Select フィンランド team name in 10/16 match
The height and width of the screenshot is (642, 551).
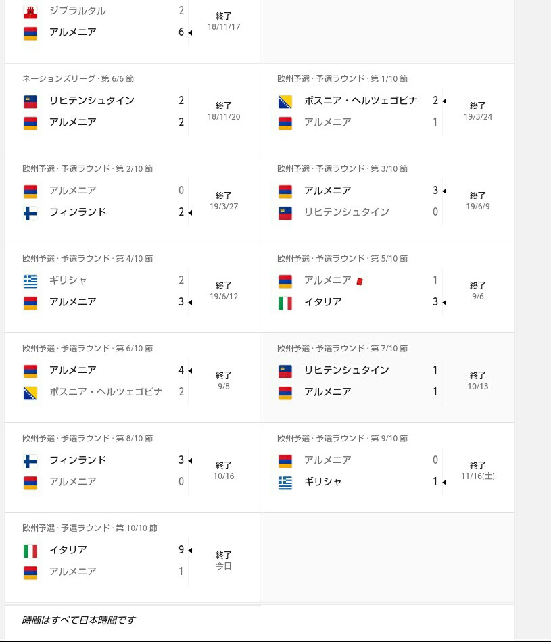click(x=78, y=460)
